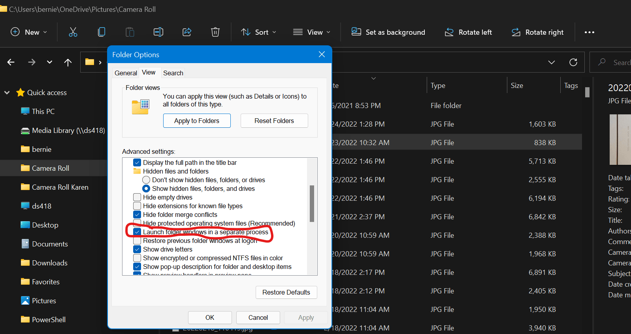The image size is (631, 334).
Task: Click the Apply to Folders button
Action: point(197,121)
